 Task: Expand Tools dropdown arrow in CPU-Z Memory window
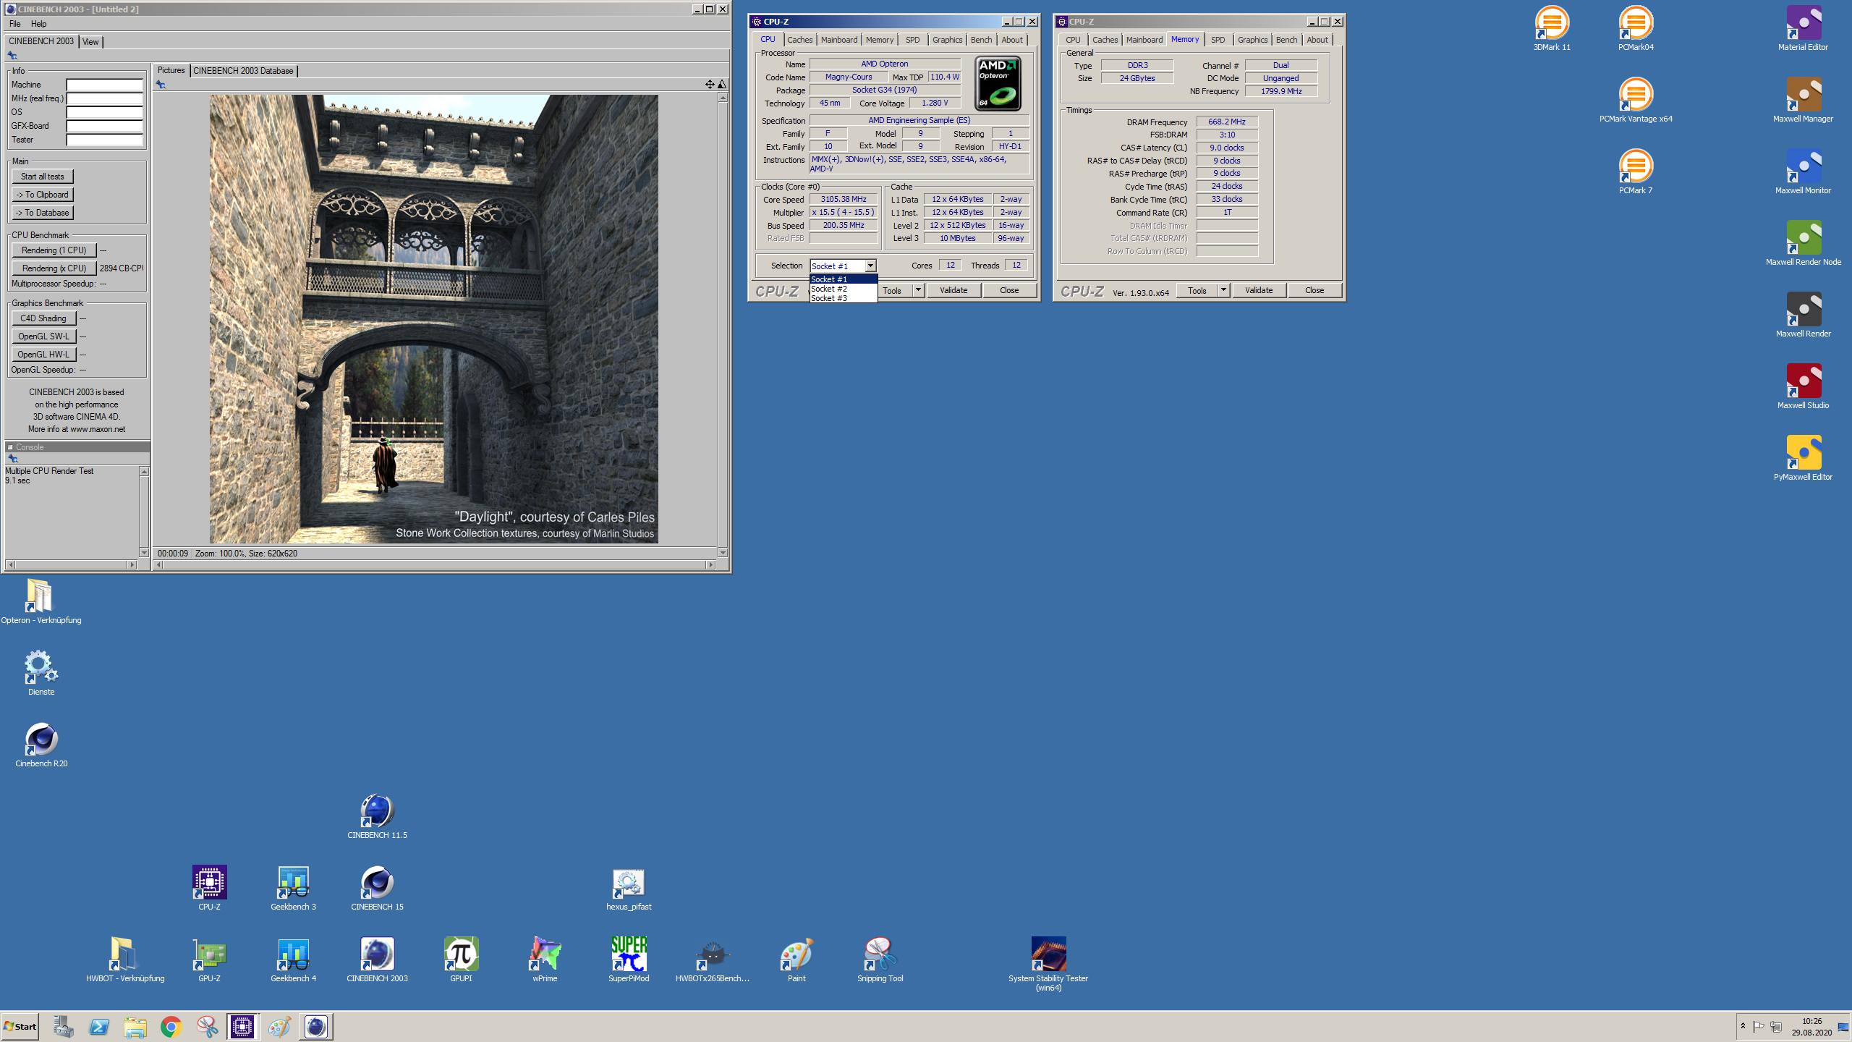pyautogui.click(x=1223, y=290)
